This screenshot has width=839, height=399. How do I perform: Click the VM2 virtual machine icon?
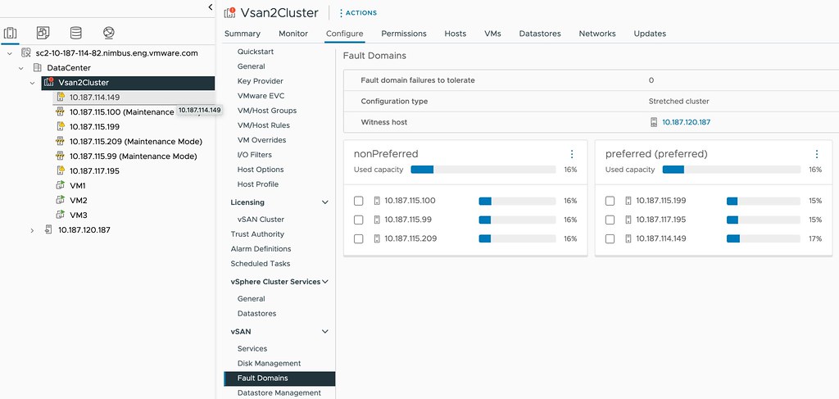[x=61, y=200]
